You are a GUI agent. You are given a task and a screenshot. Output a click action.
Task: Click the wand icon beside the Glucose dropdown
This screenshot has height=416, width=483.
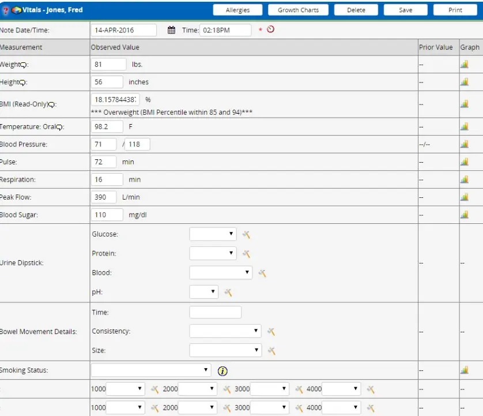(247, 234)
